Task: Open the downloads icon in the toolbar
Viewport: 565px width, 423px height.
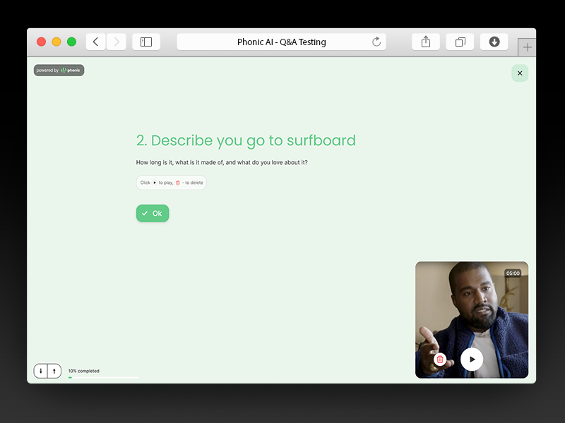Action: tap(494, 42)
